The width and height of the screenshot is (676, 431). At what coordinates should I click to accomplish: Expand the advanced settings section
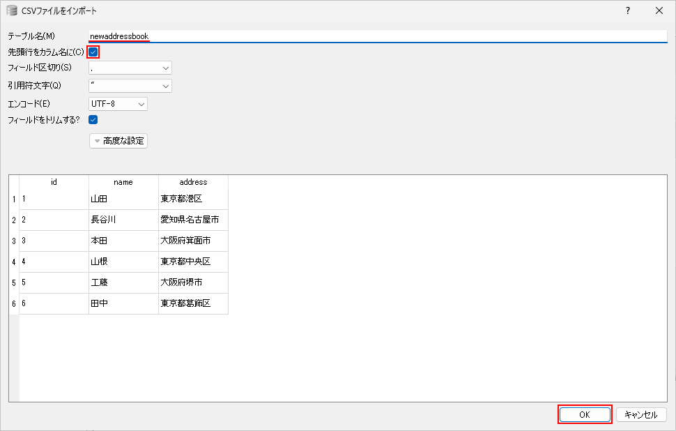118,141
